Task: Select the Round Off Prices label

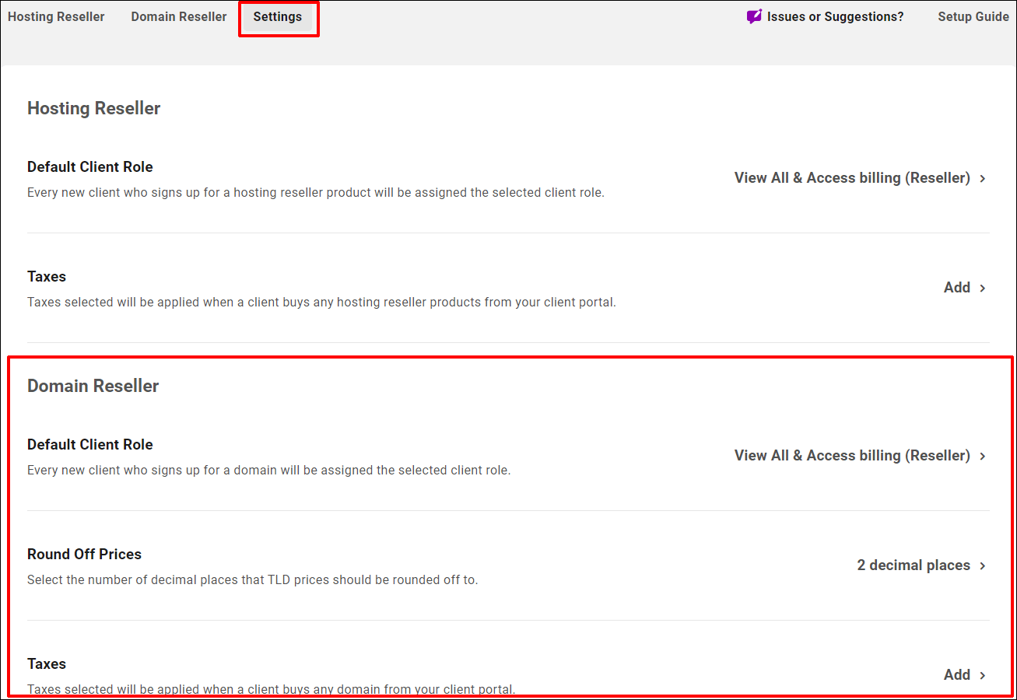Action: 84,554
